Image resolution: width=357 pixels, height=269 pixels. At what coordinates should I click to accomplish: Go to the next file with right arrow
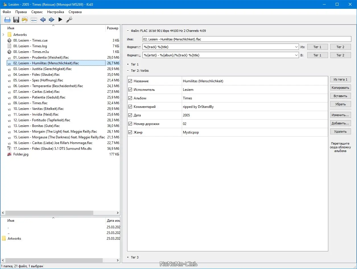click(x=51, y=20)
